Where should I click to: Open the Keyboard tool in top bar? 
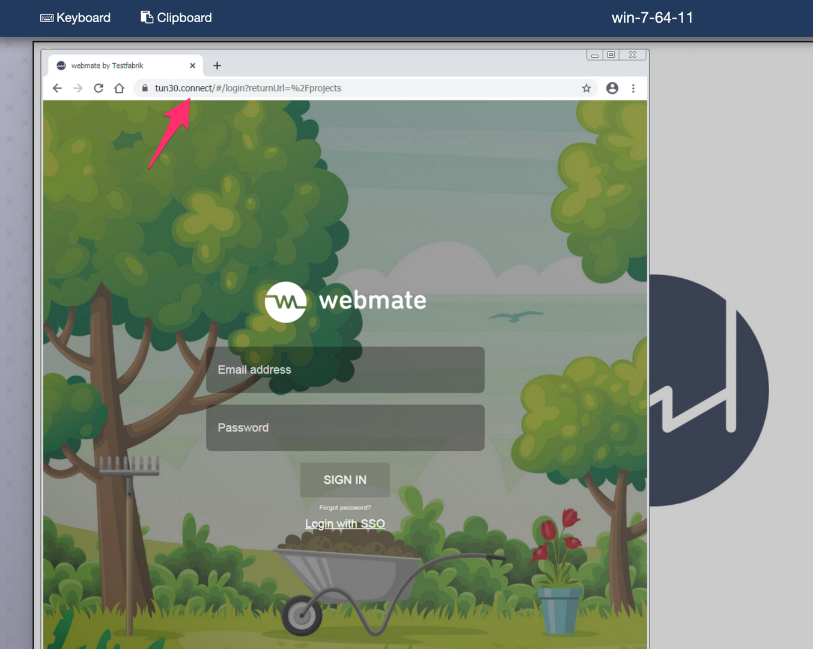75,18
